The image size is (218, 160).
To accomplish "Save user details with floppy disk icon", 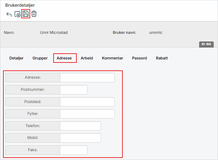I will coord(26,14).
